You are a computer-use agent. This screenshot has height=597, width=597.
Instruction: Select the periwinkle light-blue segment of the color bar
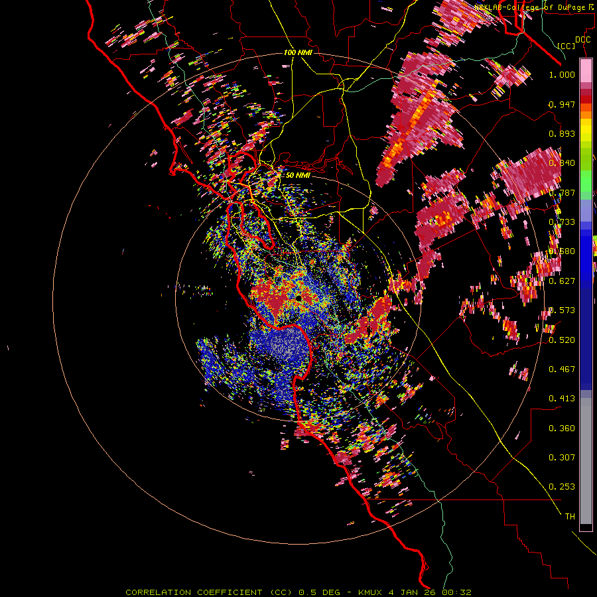click(x=586, y=210)
